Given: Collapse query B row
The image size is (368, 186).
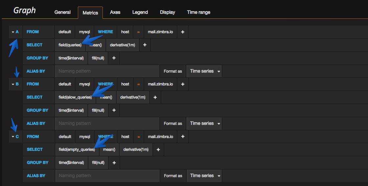Looking at the screenshot, I should pyautogui.click(x=15, y=84).
